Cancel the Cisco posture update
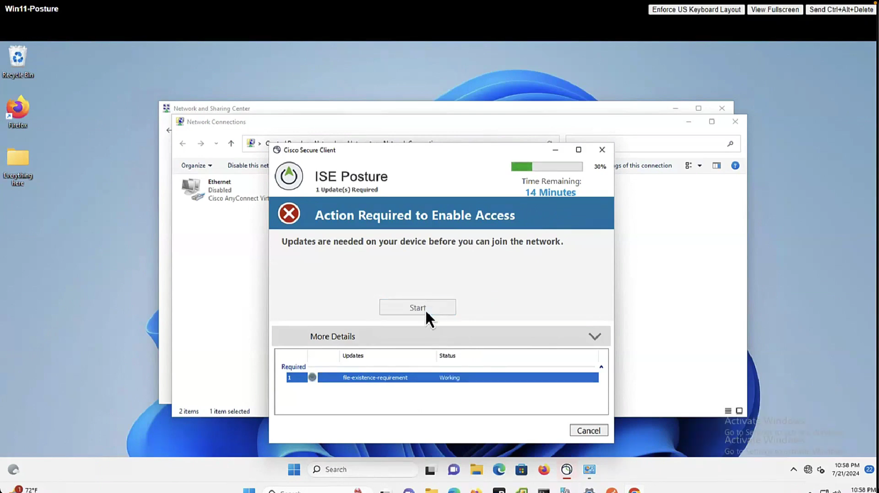This screenshot has width=879, height=493. point(588,430)
